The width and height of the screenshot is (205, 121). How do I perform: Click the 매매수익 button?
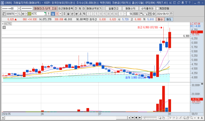pyautogui.click(x=130, y=9)
